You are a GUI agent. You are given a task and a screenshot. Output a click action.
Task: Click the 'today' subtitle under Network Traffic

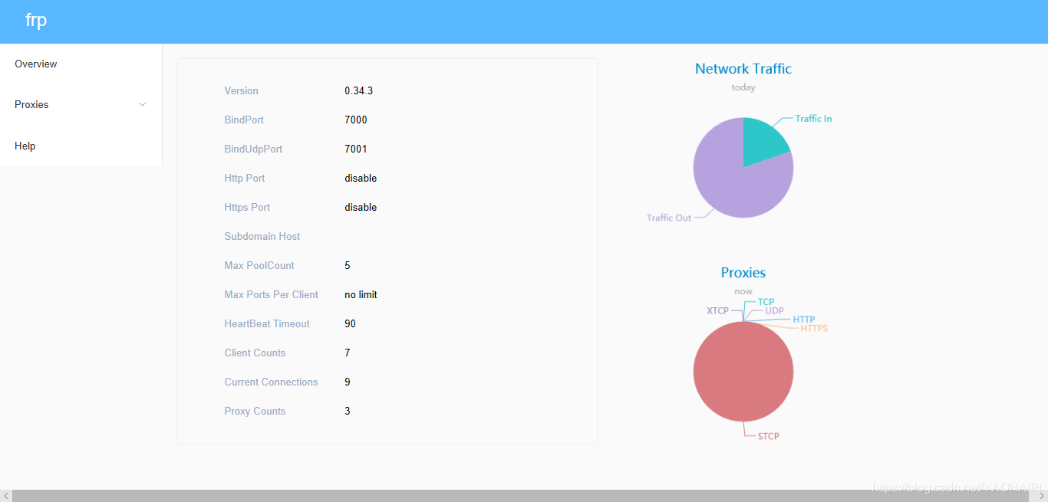point(743,87)
